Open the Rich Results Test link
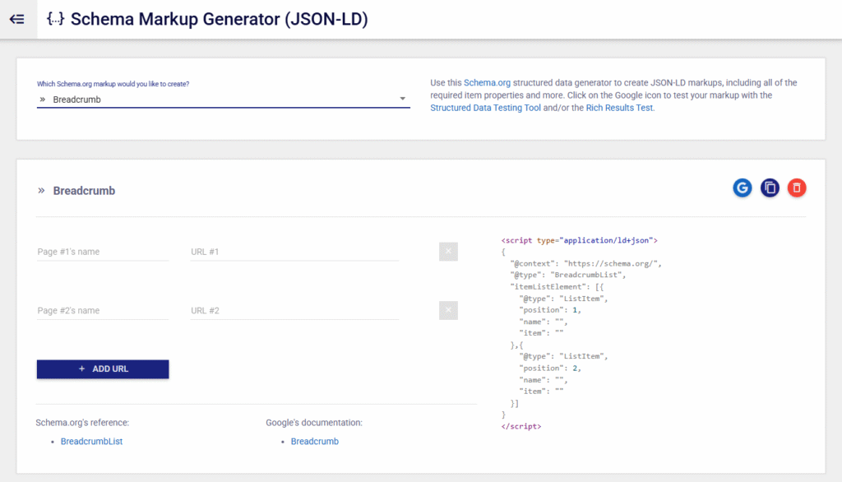The image size is (842, 482). [x=619, y=108]
